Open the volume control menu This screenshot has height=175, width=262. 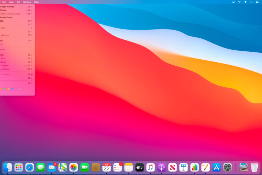[x=245, y=2]
